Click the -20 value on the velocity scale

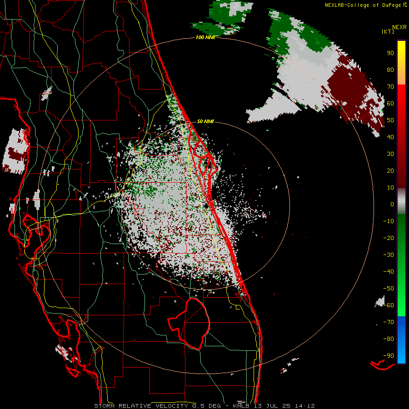[389, 238]
